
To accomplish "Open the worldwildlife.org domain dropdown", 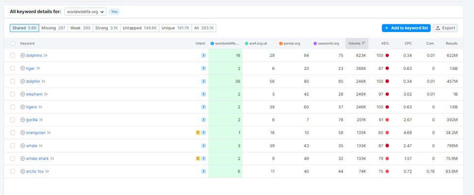I will pos(85,12).
